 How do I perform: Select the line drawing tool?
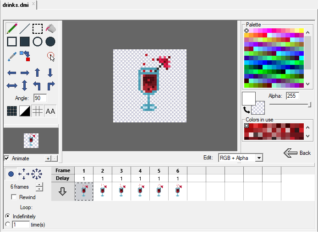[25, 29]
